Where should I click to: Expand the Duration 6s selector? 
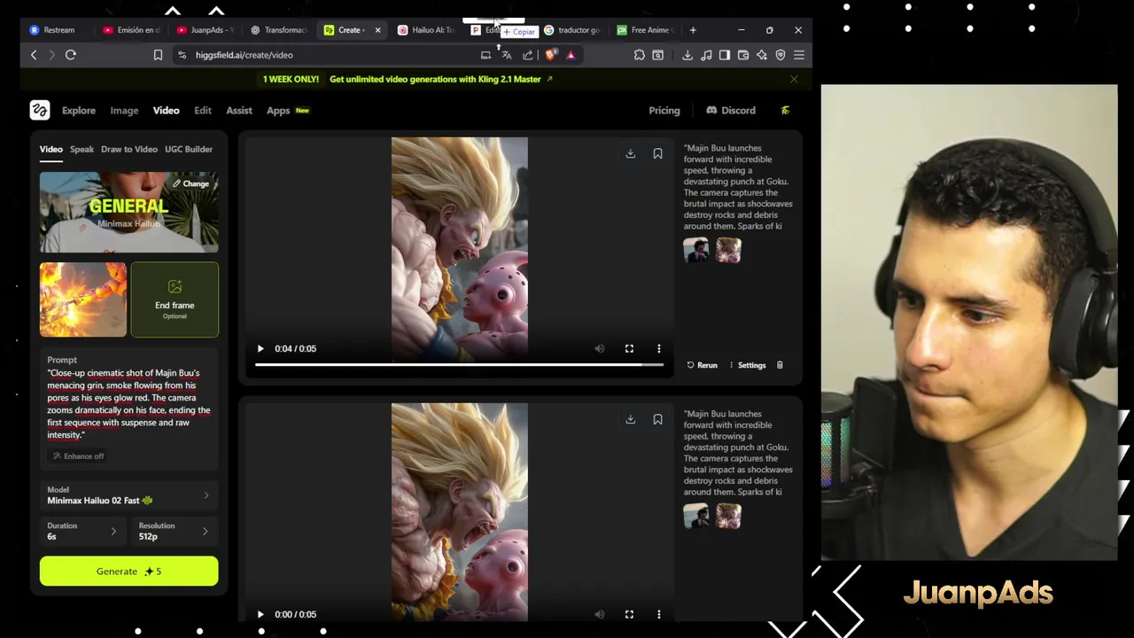click(83, 531)
